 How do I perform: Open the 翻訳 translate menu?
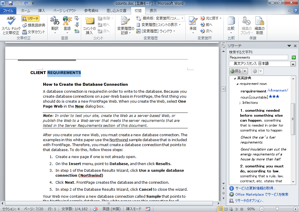[x=55, y=26]
